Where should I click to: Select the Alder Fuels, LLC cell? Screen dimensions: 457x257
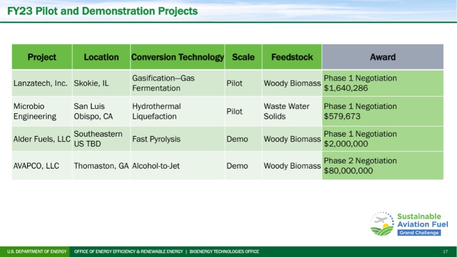(42, 138)
